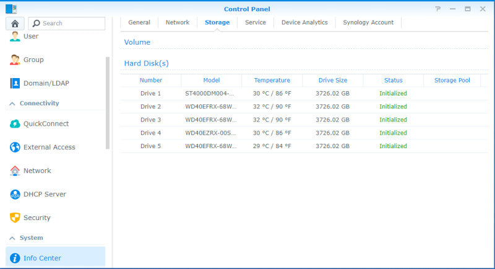Click Drive 2 model WD40EFRX-68W cell
This screenshot has height=269, width=495.
tap(211, 107)
